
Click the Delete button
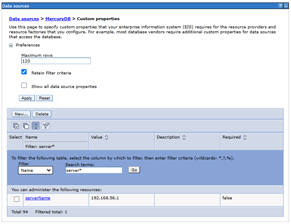point(42,114)
